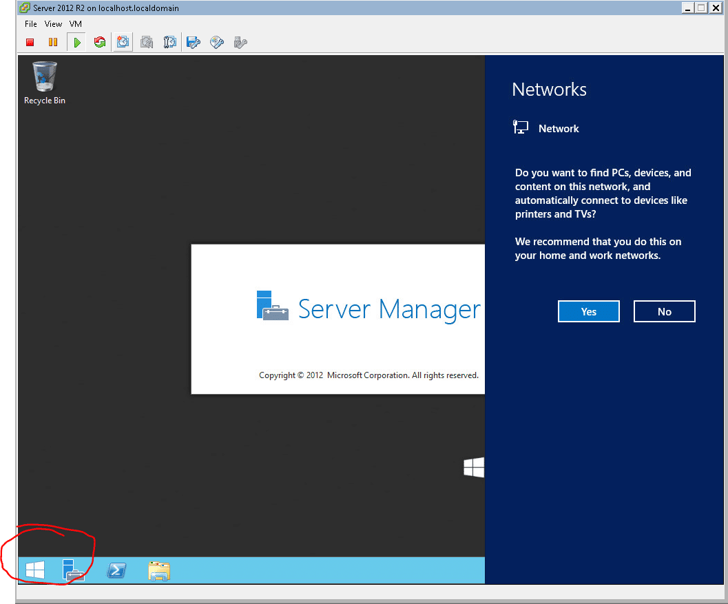Open the File menu
The height and width of the screenshot is (604, 728).
pos(30,24)
